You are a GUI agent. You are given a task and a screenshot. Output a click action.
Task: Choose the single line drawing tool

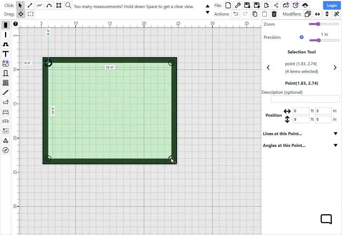point(30,5)
